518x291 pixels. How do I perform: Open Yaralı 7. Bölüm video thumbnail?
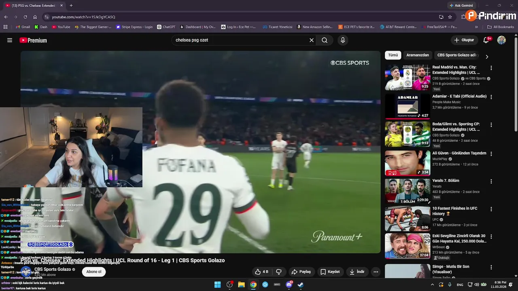(407, 191)
